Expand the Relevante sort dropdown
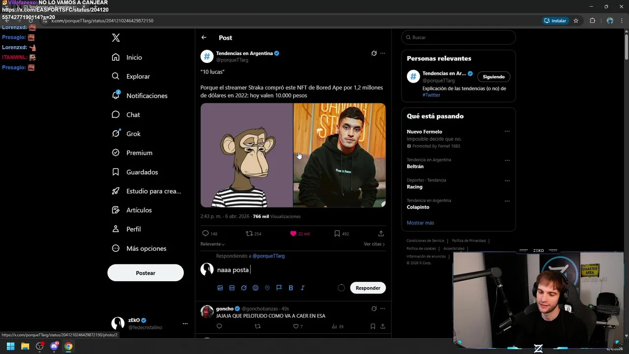629x354 pixels. pos(212,244)
